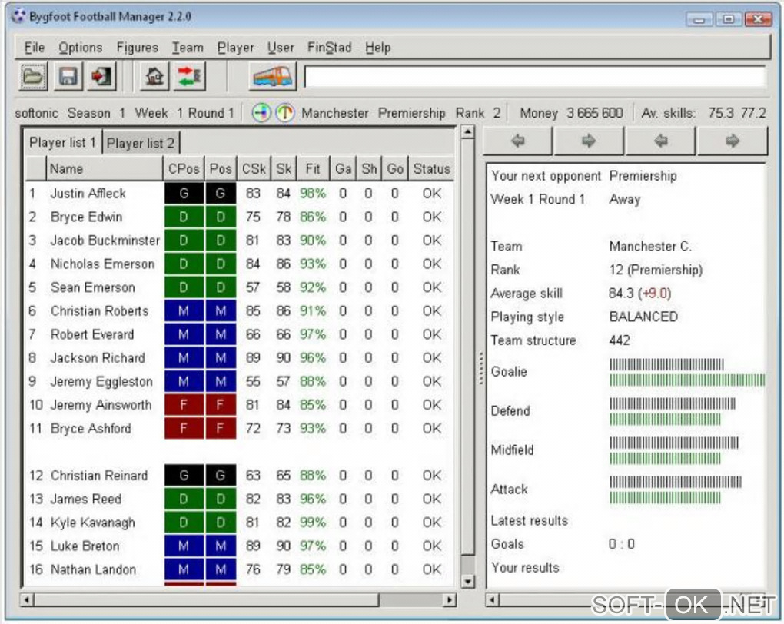Click the bus new week icon
784x624 pixels.
(273, 77)
